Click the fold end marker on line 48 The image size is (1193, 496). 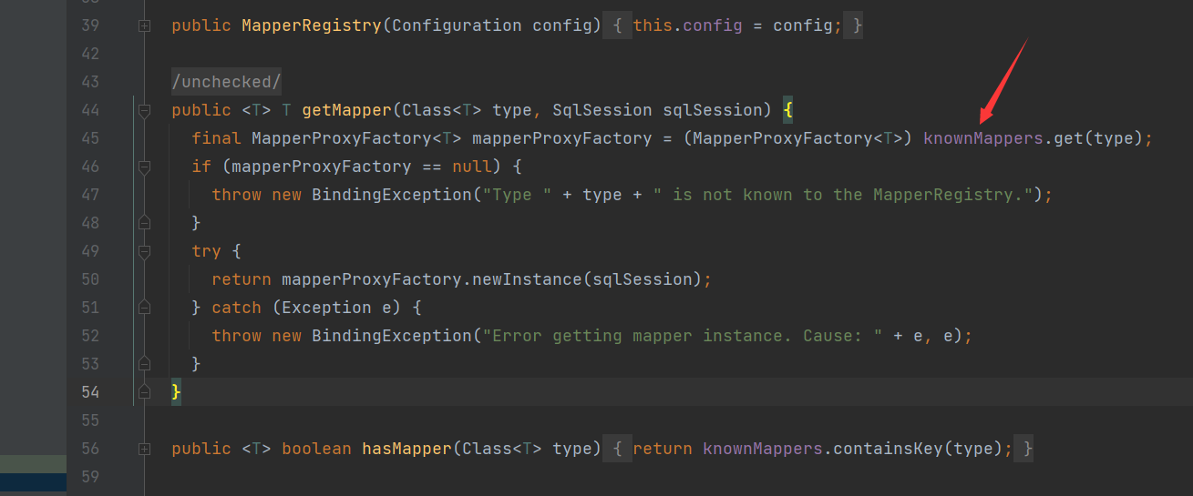point(144,223)
